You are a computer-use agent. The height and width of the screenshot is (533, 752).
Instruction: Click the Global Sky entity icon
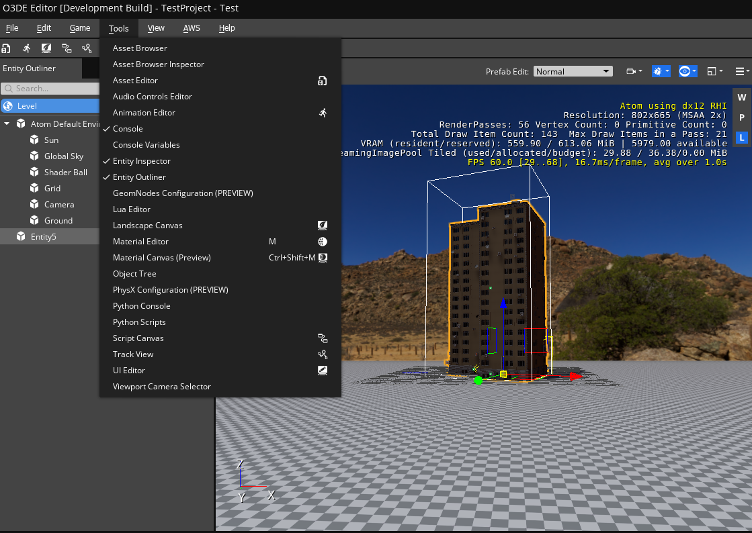(34, 156)
